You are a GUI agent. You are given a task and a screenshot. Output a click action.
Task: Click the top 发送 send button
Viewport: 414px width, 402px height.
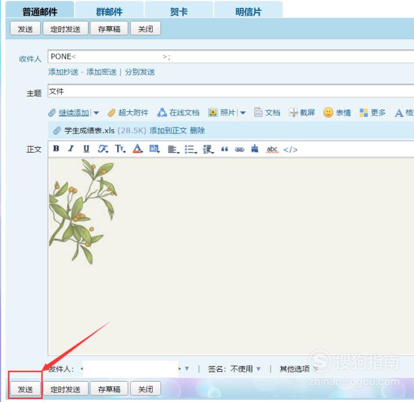click(x=25, y=29)
